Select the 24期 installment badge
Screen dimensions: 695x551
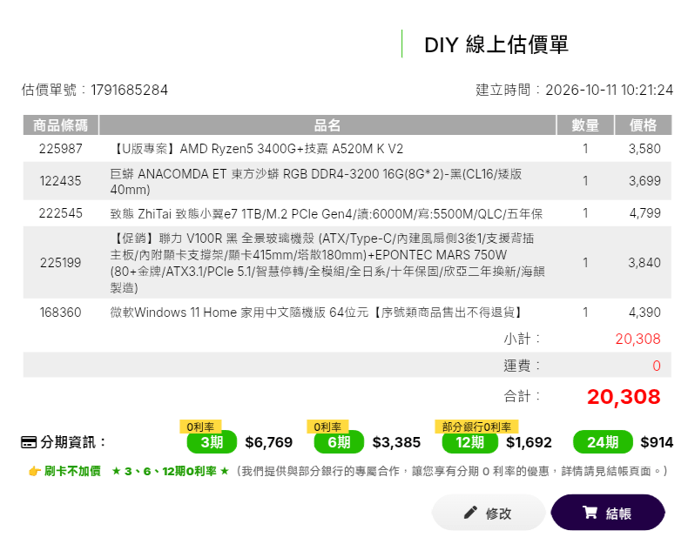coord(603,442)
